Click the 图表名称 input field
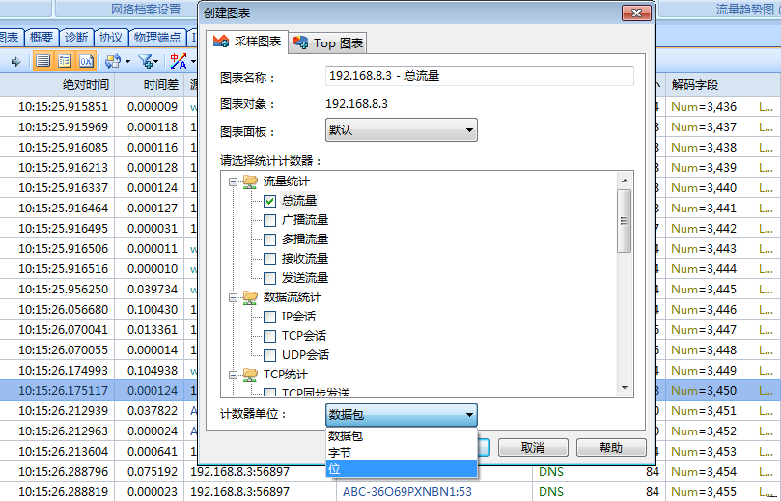This screenshot has width=781, height=501. pos(480,75)
